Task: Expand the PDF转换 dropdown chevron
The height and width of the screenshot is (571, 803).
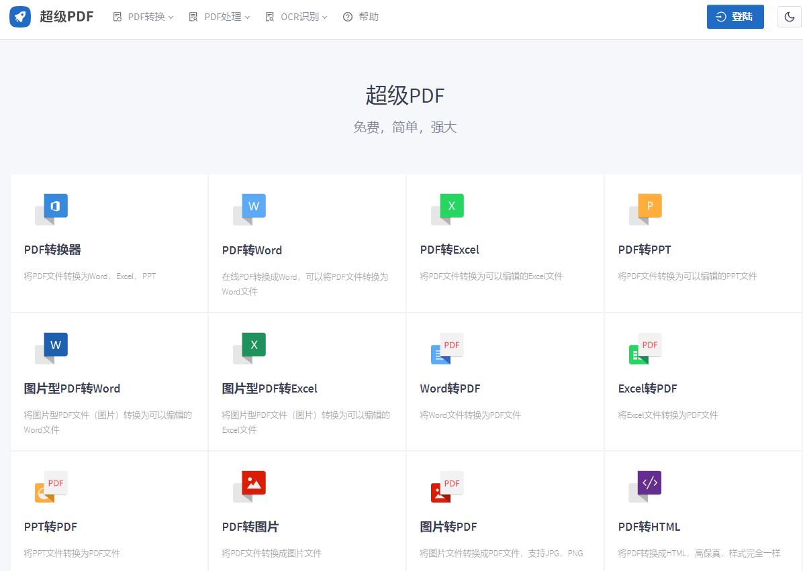Action: click(171, 17)
